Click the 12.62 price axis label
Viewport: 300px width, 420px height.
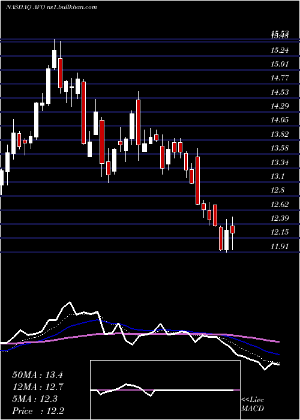[x=280, y=205]
